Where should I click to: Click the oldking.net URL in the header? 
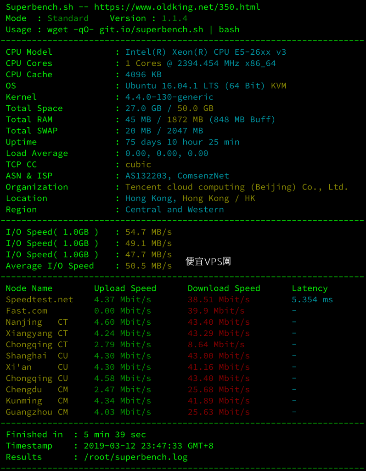coord(177,7)
